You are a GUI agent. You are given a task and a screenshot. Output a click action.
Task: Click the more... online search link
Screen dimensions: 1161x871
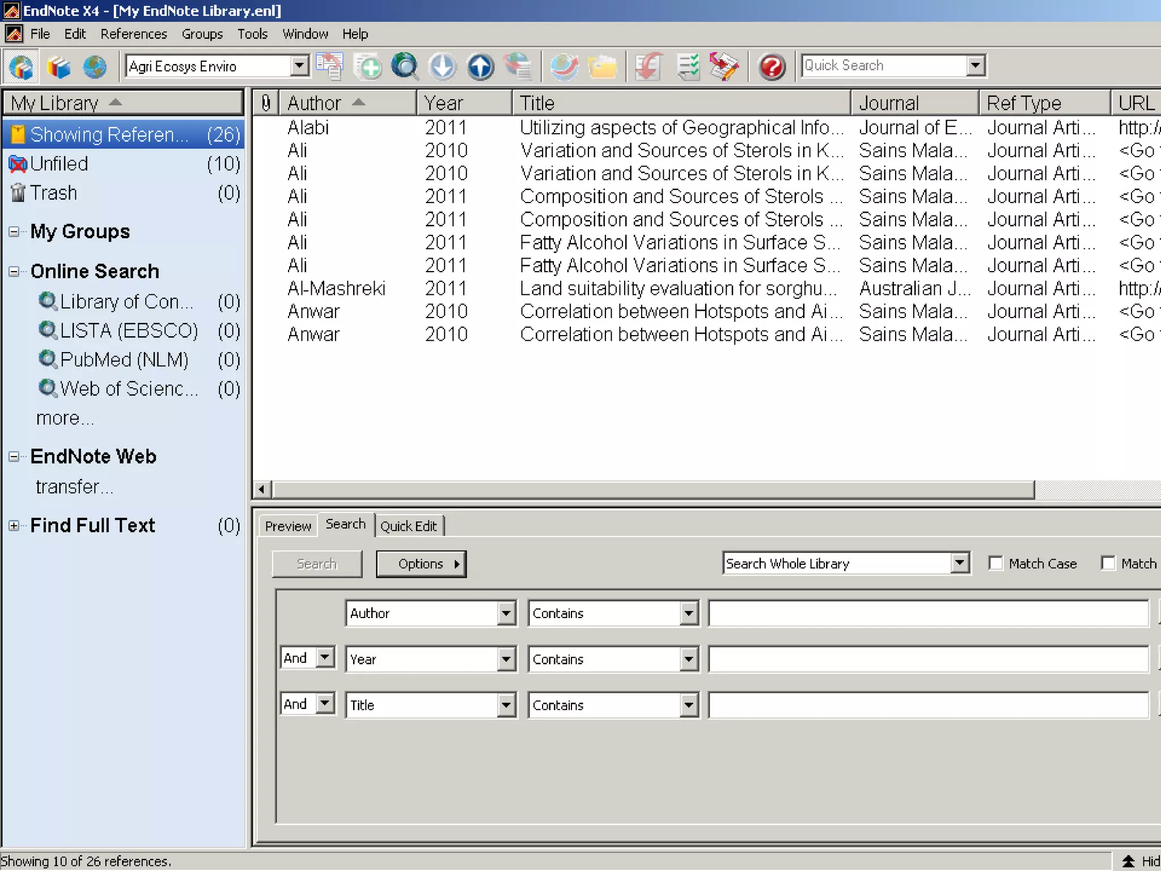tap(65, 418)
